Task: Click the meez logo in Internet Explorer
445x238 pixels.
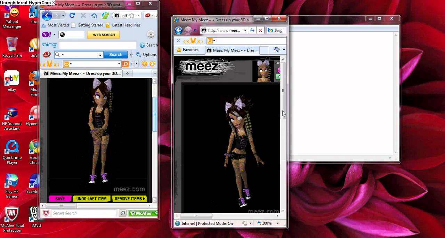Action: pos(202,67)
